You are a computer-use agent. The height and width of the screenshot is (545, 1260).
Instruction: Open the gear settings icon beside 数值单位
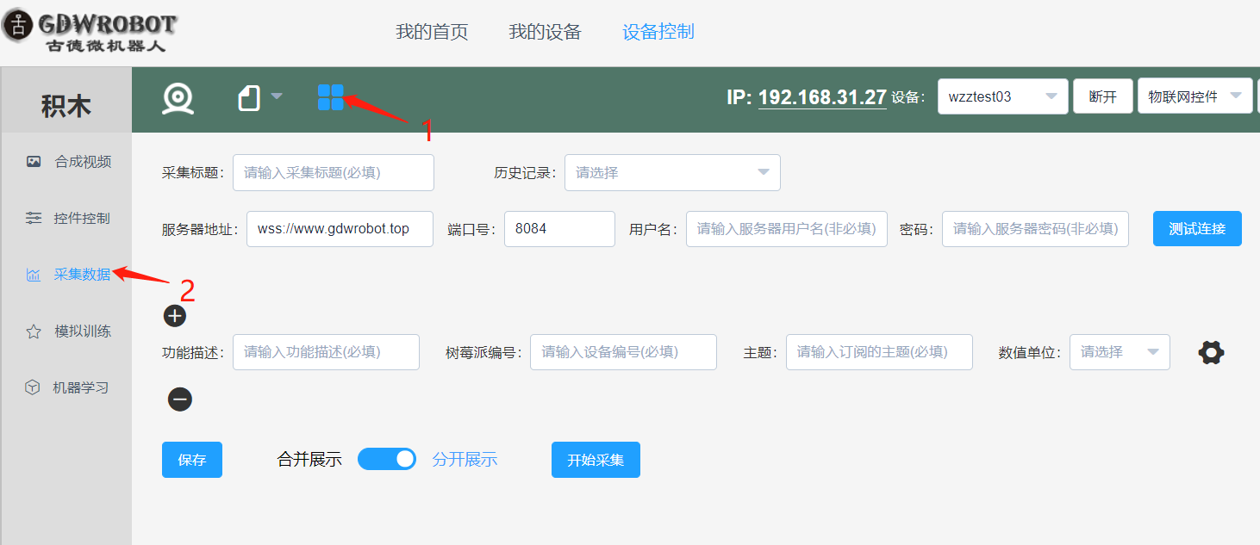point(1211,352)
